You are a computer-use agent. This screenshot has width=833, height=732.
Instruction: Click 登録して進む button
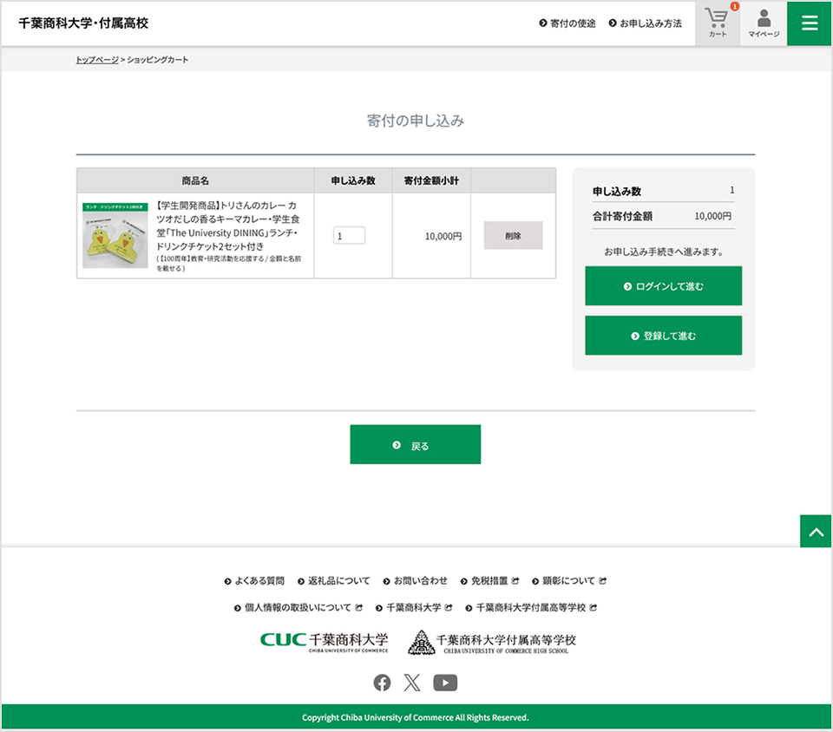[663, 336]
